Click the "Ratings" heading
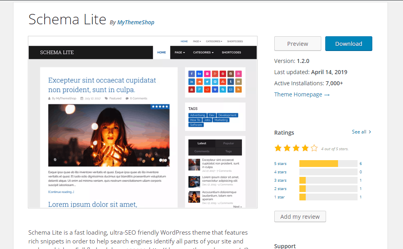403x249 pixels. pyautogui.click(x=284, y=133)
